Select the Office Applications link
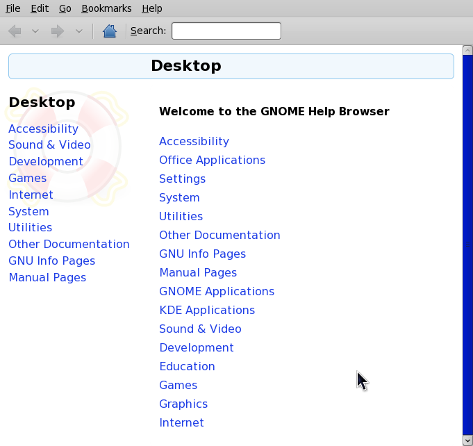 click(x=213, y=160)
